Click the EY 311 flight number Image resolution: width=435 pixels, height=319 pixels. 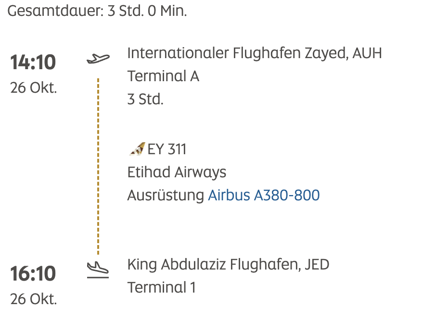pos(166,149)
